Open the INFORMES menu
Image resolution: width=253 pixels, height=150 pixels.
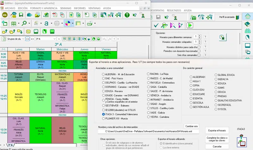click(x=80, y=8)
